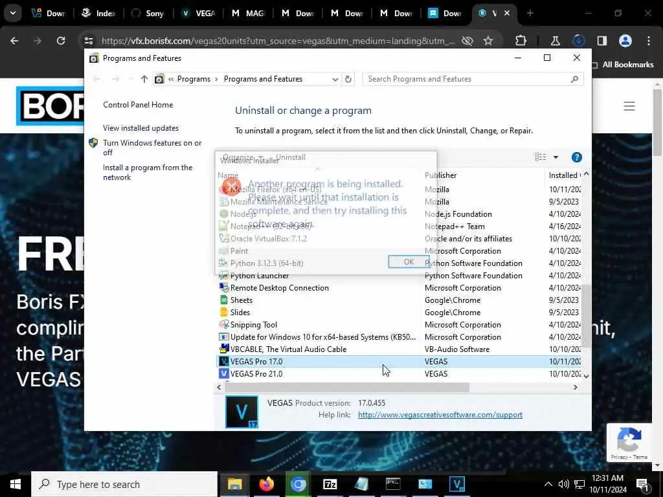Click the Snipping Tool scissors icon

[x=223, y=325]
